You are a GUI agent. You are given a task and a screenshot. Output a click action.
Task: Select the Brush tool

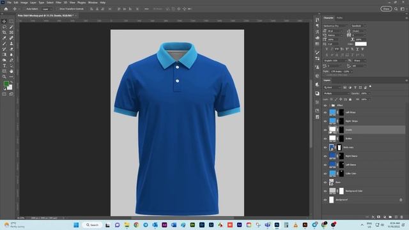[x=4, y=43]
